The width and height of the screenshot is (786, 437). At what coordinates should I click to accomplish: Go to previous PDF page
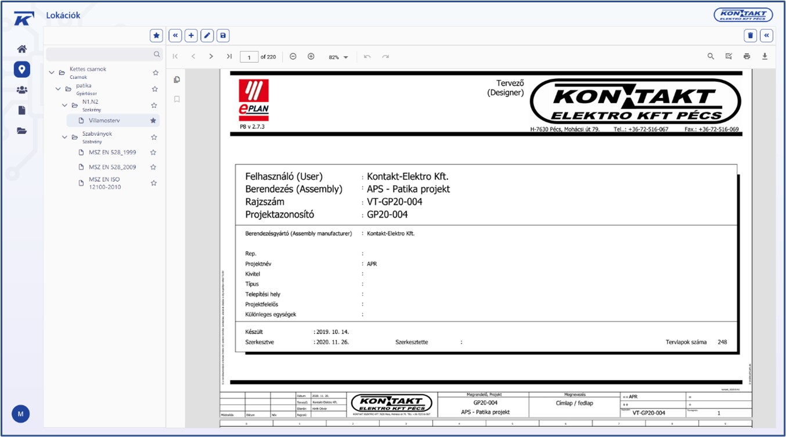click(x=193, y=56)
